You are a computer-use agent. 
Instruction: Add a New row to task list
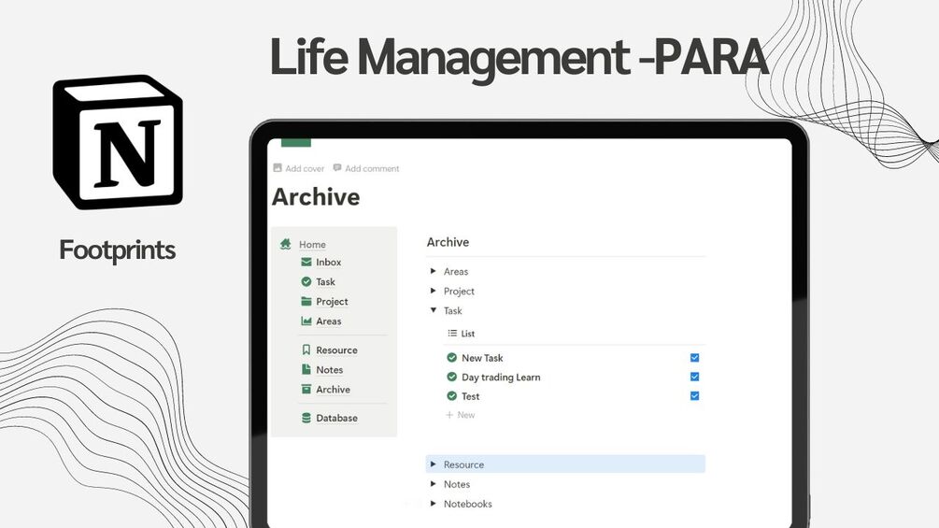coord(460,415)
